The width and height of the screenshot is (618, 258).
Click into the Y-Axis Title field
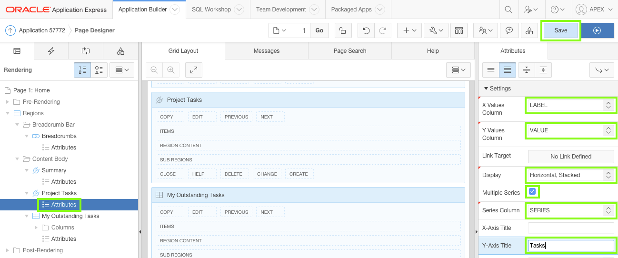[x=571, y=246]
